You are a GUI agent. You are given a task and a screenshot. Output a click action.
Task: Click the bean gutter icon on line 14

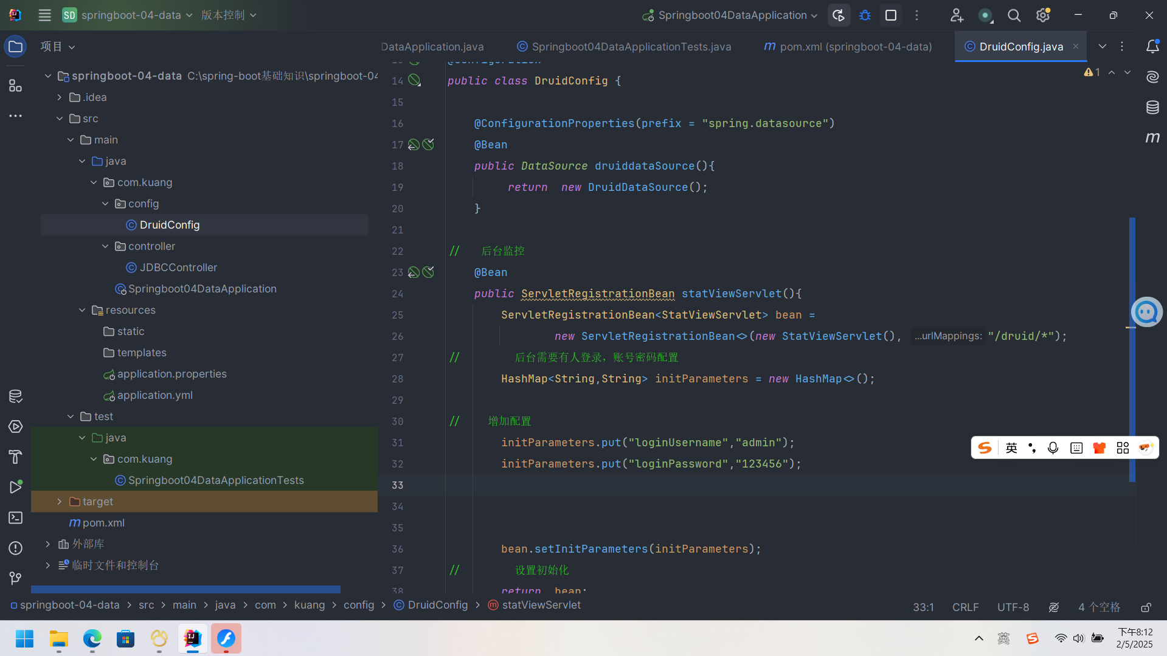[x=414, y=80]
